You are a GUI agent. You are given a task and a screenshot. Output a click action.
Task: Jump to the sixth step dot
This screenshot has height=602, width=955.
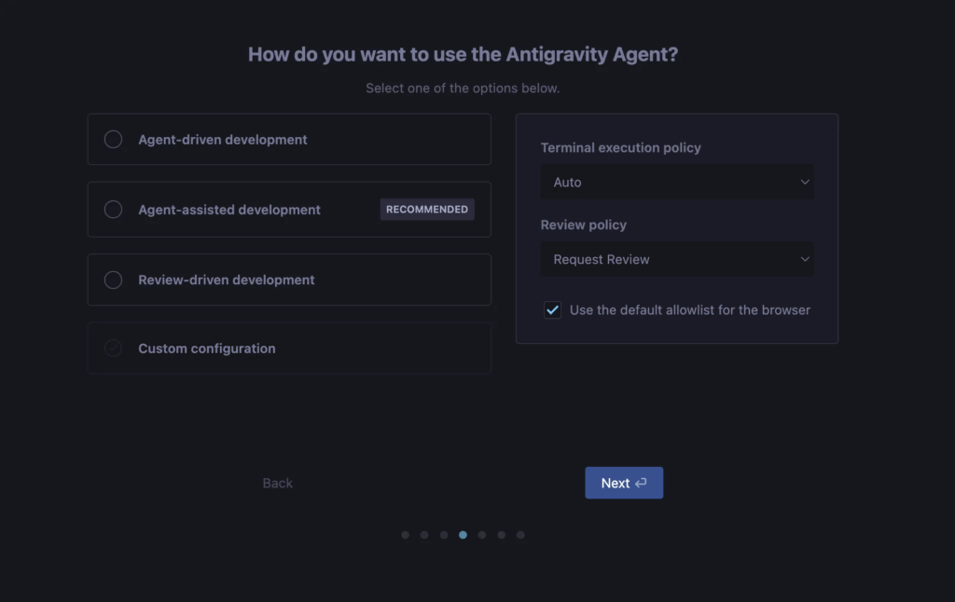click(502, 535)
